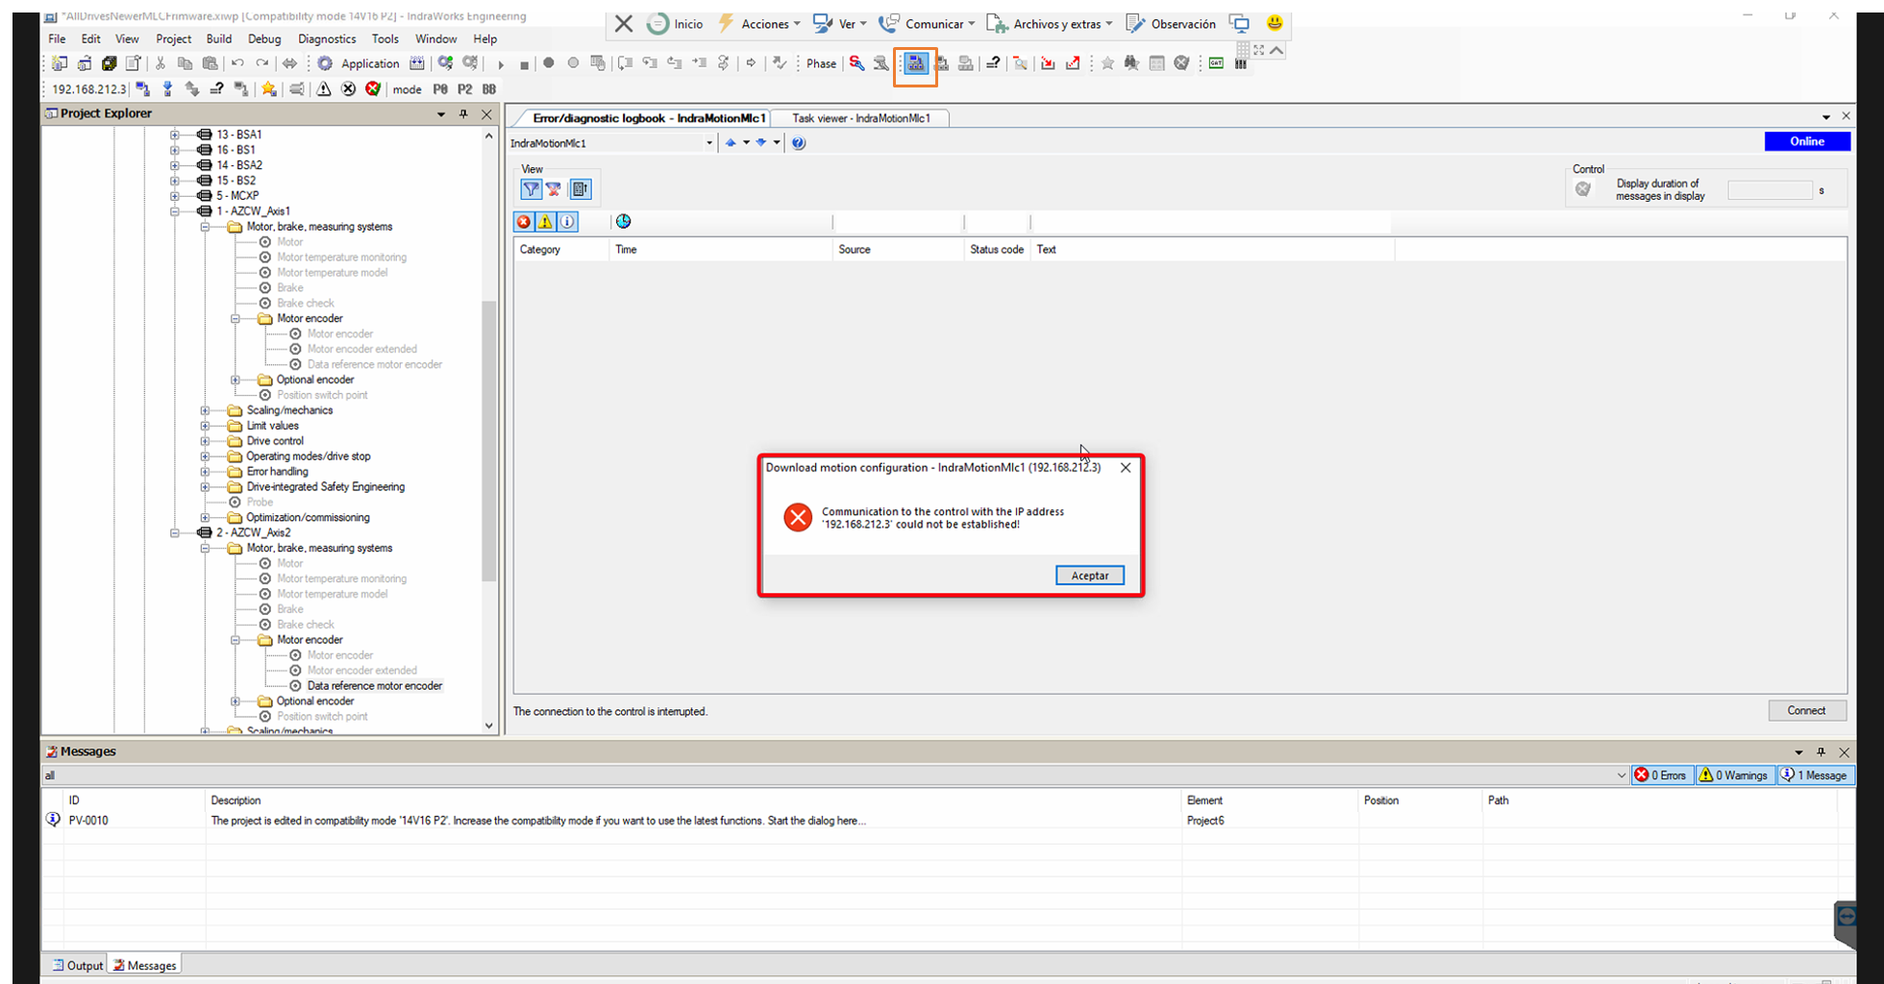Click the Connect button
The image size is (1884, 984).
point(1807,711)
